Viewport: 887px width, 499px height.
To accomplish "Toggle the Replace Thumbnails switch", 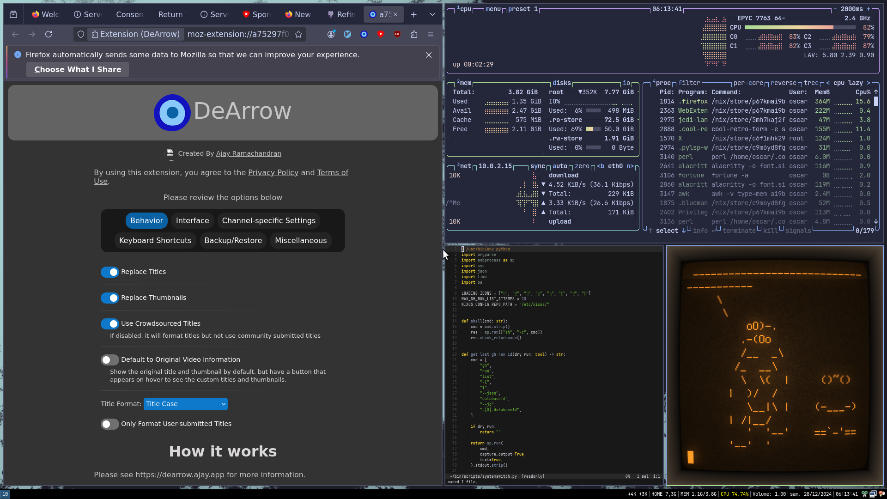I will (x=110, y=298).
